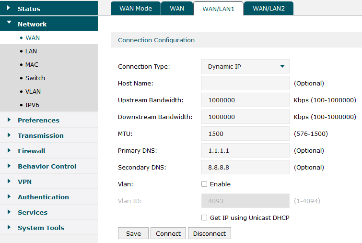Open the IPV6 settings page
362x243 pixels.
(32, 105)
